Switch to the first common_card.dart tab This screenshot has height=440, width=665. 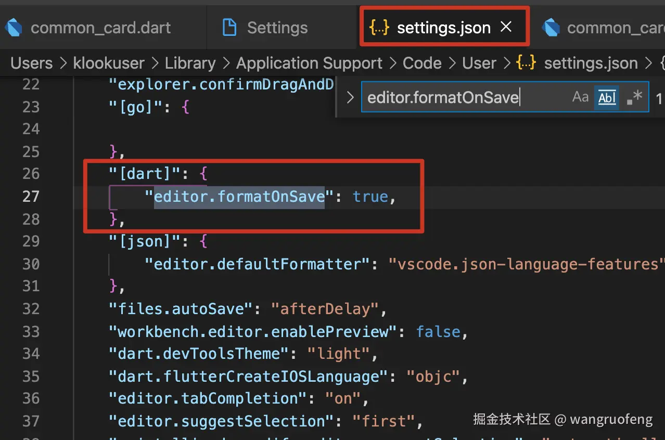tap(100, 28)
